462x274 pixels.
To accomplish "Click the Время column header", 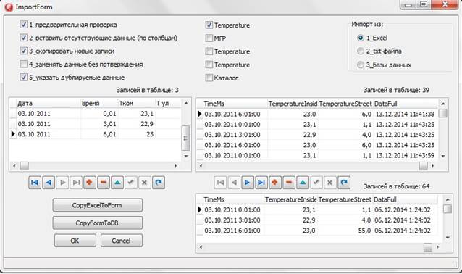I will (x=99, y=103).
